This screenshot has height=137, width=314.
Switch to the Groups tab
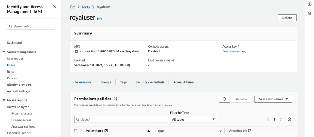click(106, 82)
